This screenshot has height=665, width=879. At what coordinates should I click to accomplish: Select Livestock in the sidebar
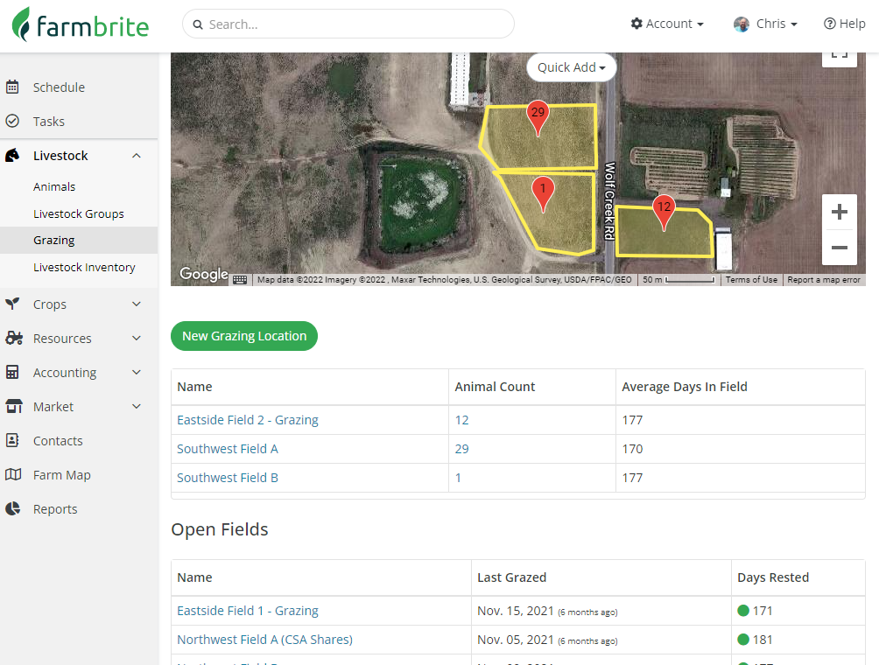60,156
